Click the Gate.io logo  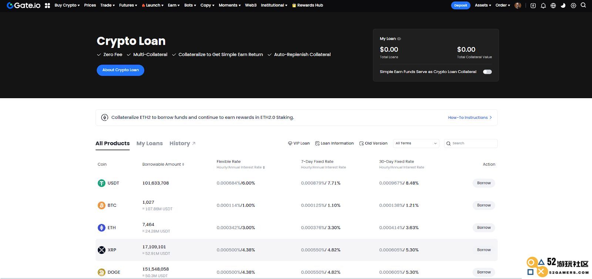click(x=23, y=5)
